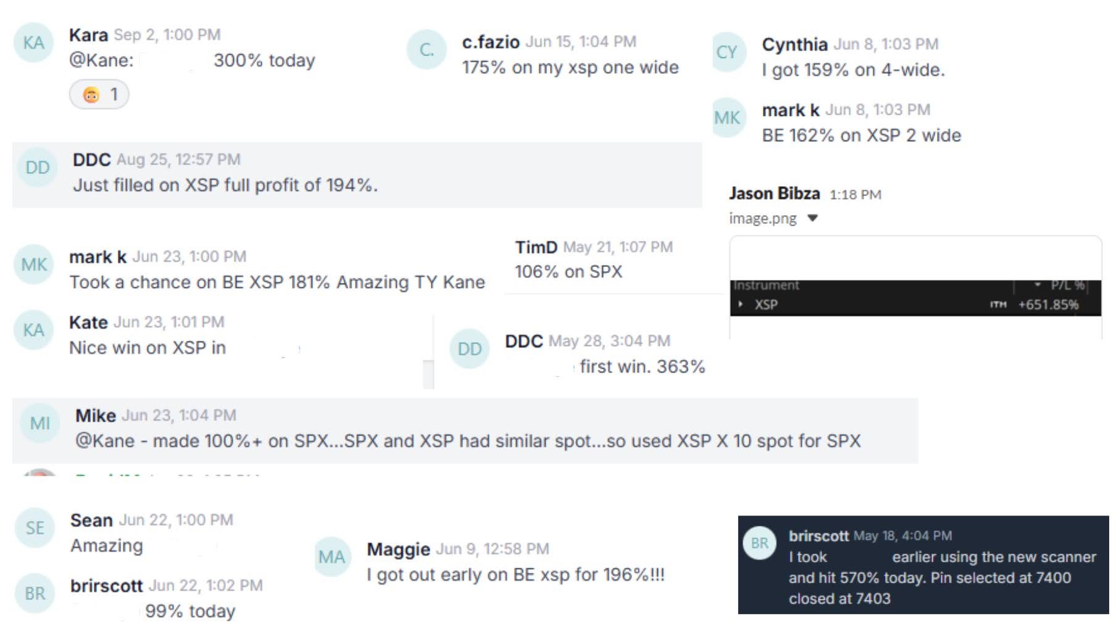Image resolution: width=1116 pixels, height=635 pixels.
Task: Open the P/L % column dropdown arrow
Action: 1038,284
